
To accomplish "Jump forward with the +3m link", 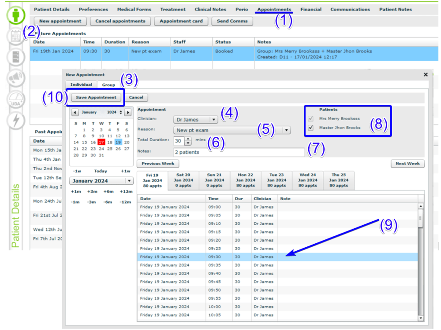I will pyautogui.click(x=92, y=191).
